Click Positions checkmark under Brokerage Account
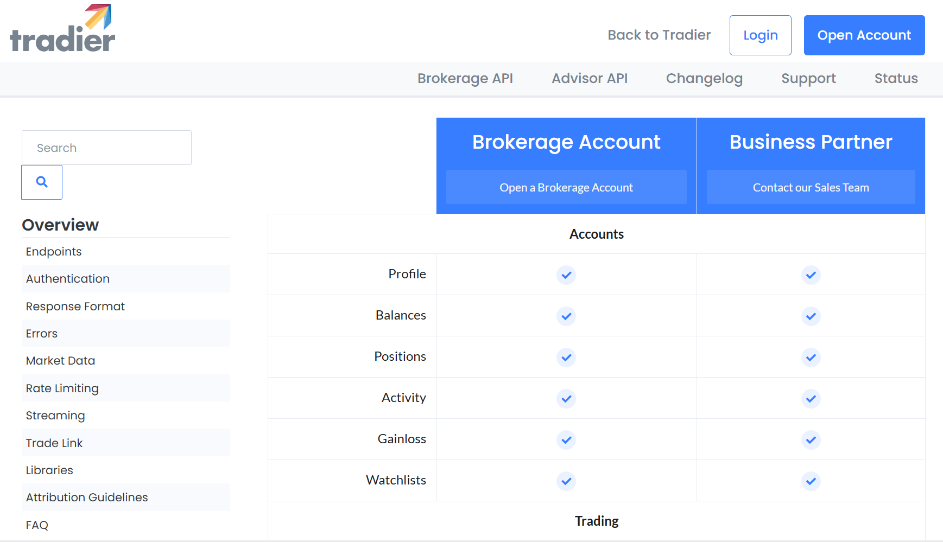The height and width of the screenshot is (542, 943). tap(566, 357)
